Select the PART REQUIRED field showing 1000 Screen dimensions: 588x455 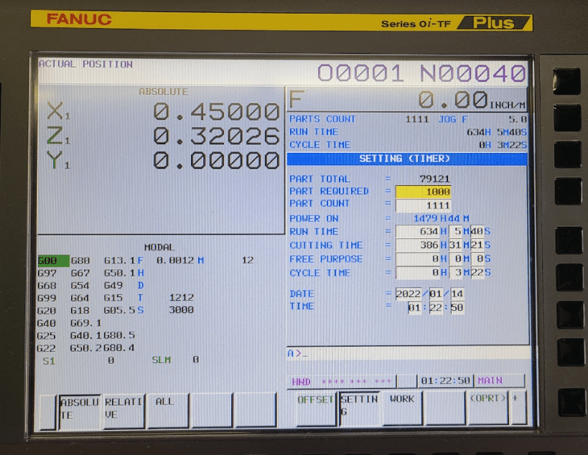[x=423, y=192]
